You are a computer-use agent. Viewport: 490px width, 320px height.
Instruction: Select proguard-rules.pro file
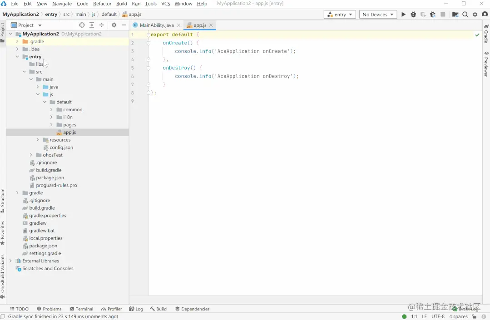(x=56, y=185)
